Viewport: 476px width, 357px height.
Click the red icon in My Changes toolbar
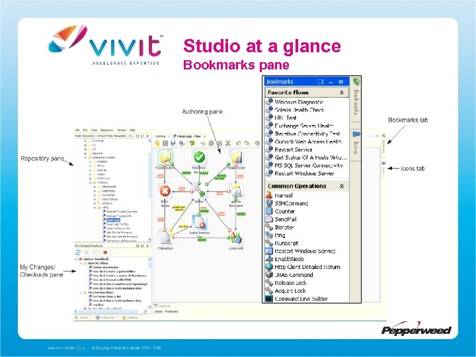click(x=105, y=253)
